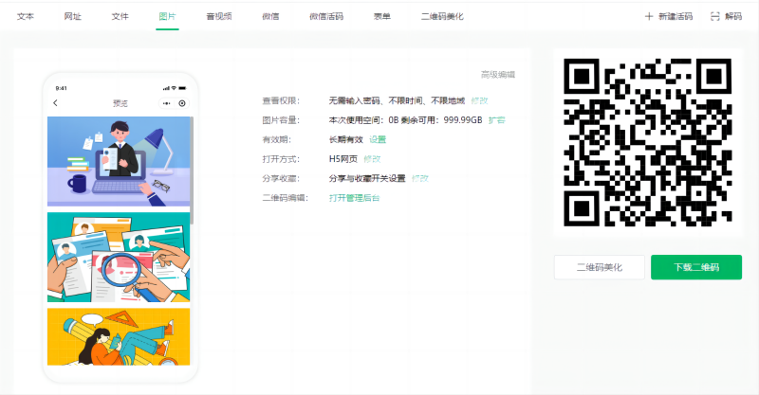Image resolution: width=759 pixels, height=395 pixels.
Task: Open the 网址 tab
Action: (x=72, y=16)
